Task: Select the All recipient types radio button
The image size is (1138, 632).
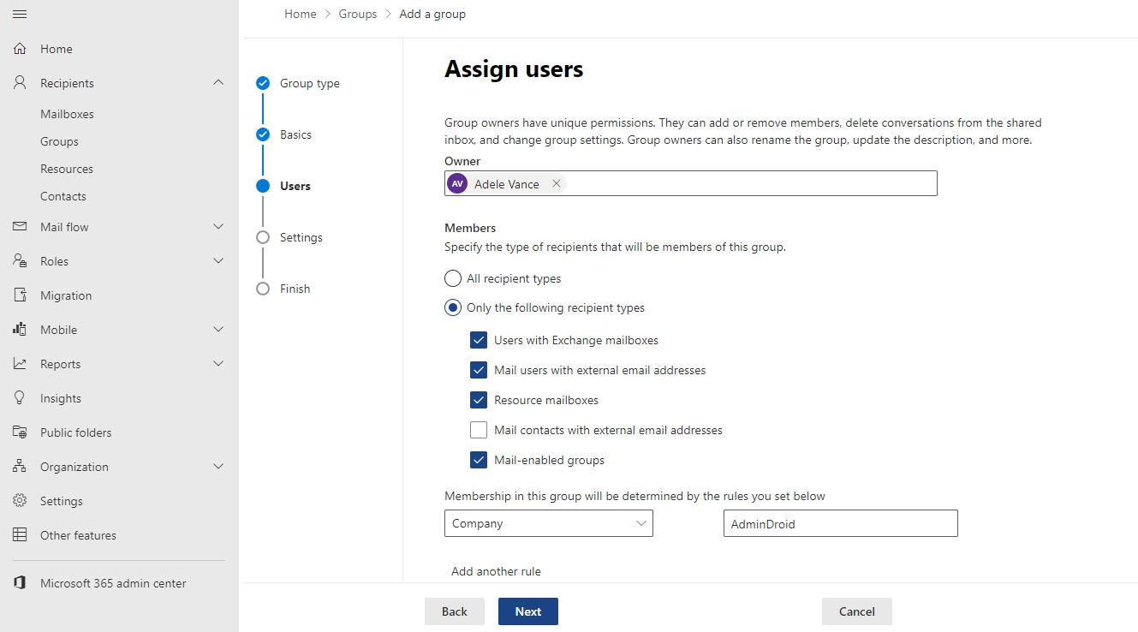Action: click(452, 277)
